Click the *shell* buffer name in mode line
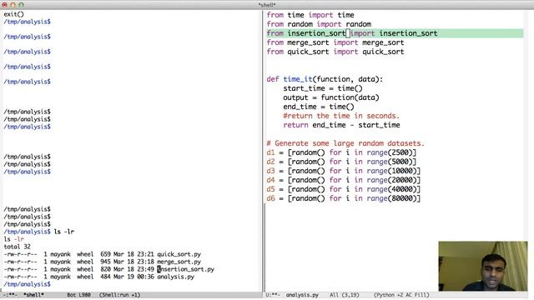Viewport: 534px width, 300px height. [x=33, y=295]
